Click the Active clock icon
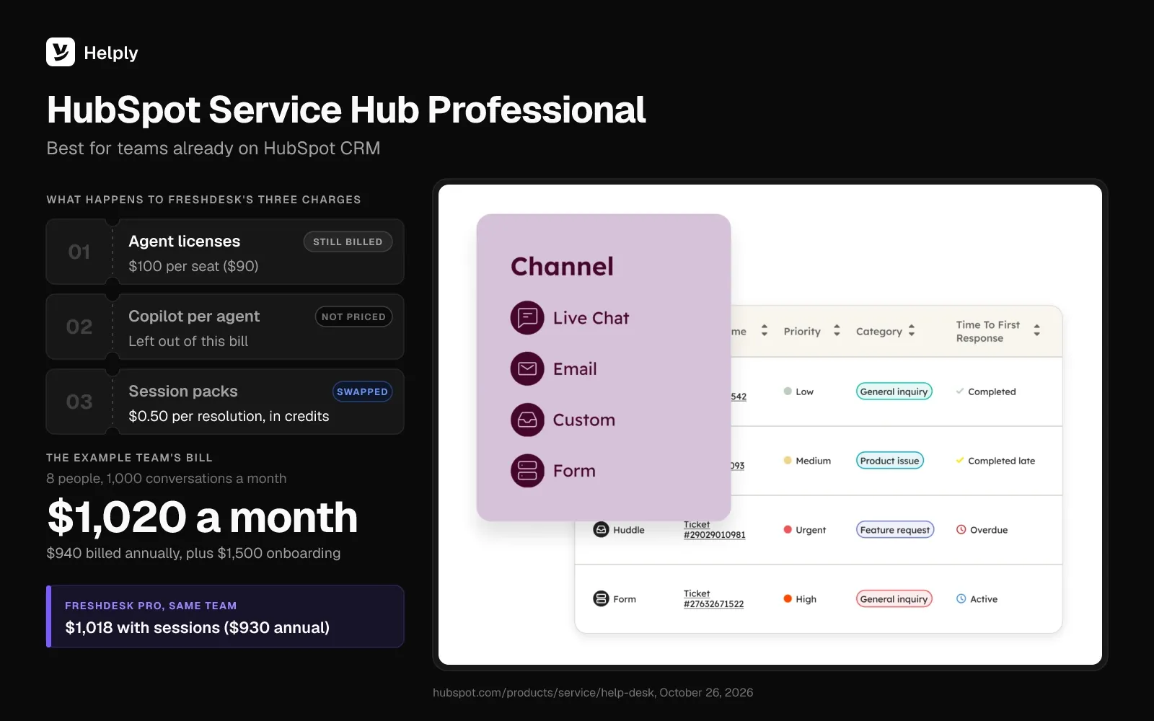The height and width of the screenshot is (721, 1154). pos(961,599)
